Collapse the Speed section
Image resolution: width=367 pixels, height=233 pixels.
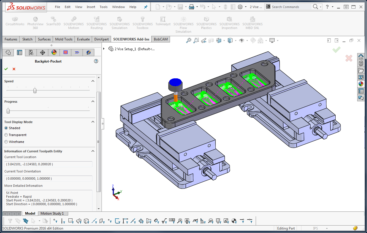[93, 81]
